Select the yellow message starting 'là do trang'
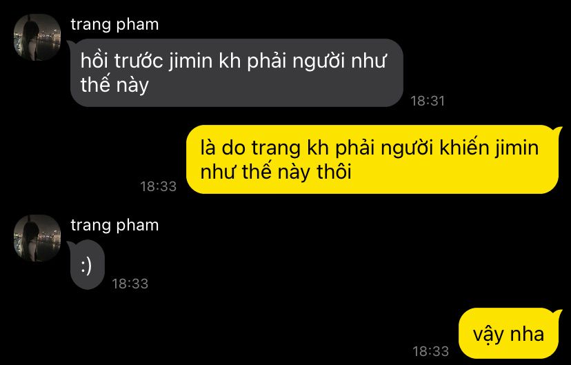 tap(372, 159)
